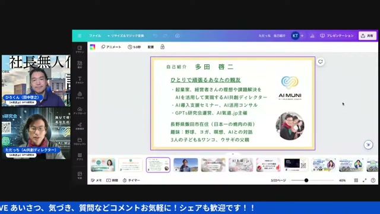This screenshot has height=214, width=380.
Task: Select slide 4 thumbnail with man outdoors
Action: 186,165
